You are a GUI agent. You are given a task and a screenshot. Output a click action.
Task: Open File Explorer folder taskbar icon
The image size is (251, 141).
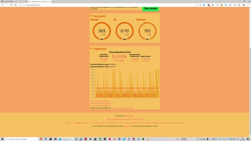tap(148, 139)
